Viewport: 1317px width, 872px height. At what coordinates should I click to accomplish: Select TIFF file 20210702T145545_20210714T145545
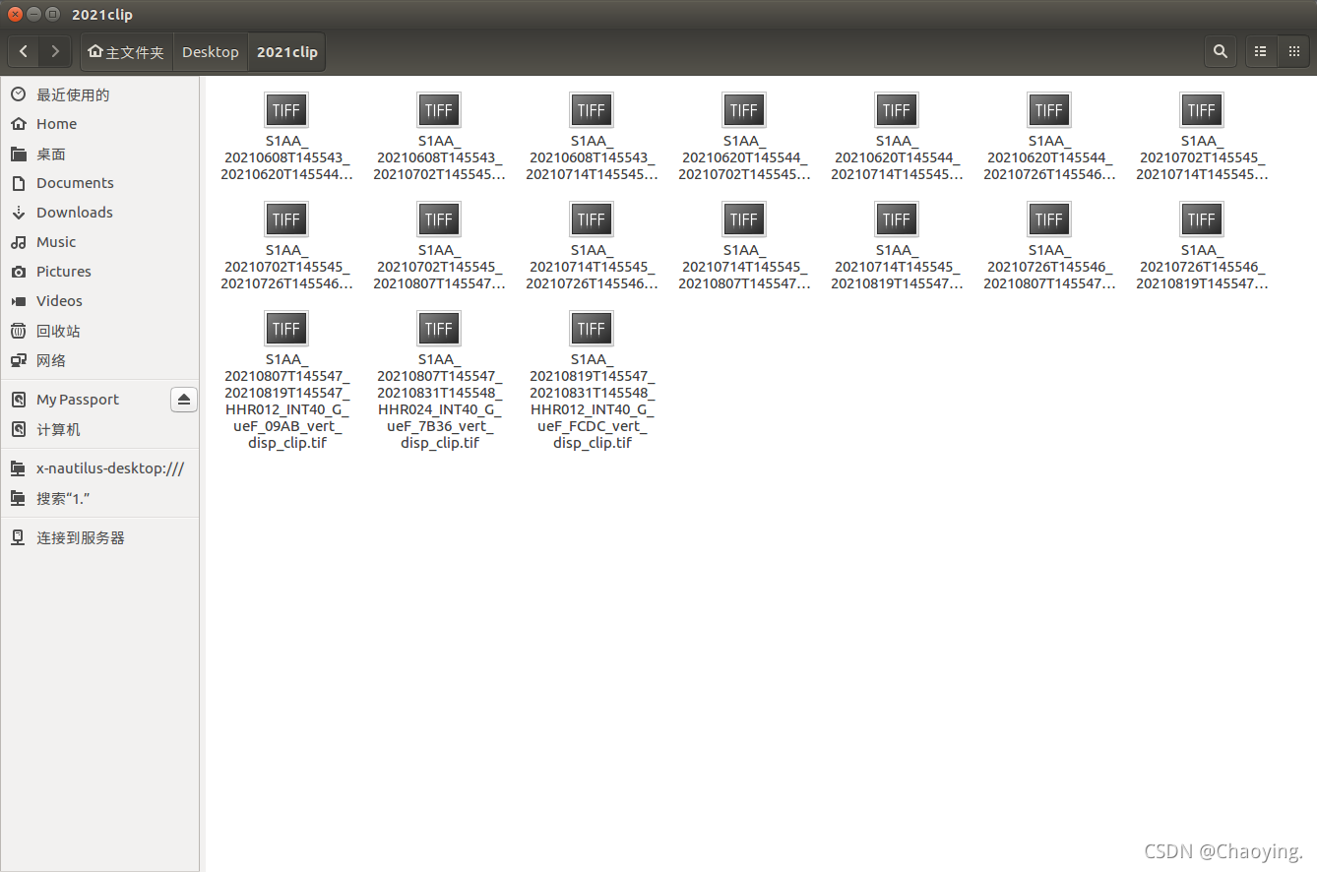click(1202, 137)
